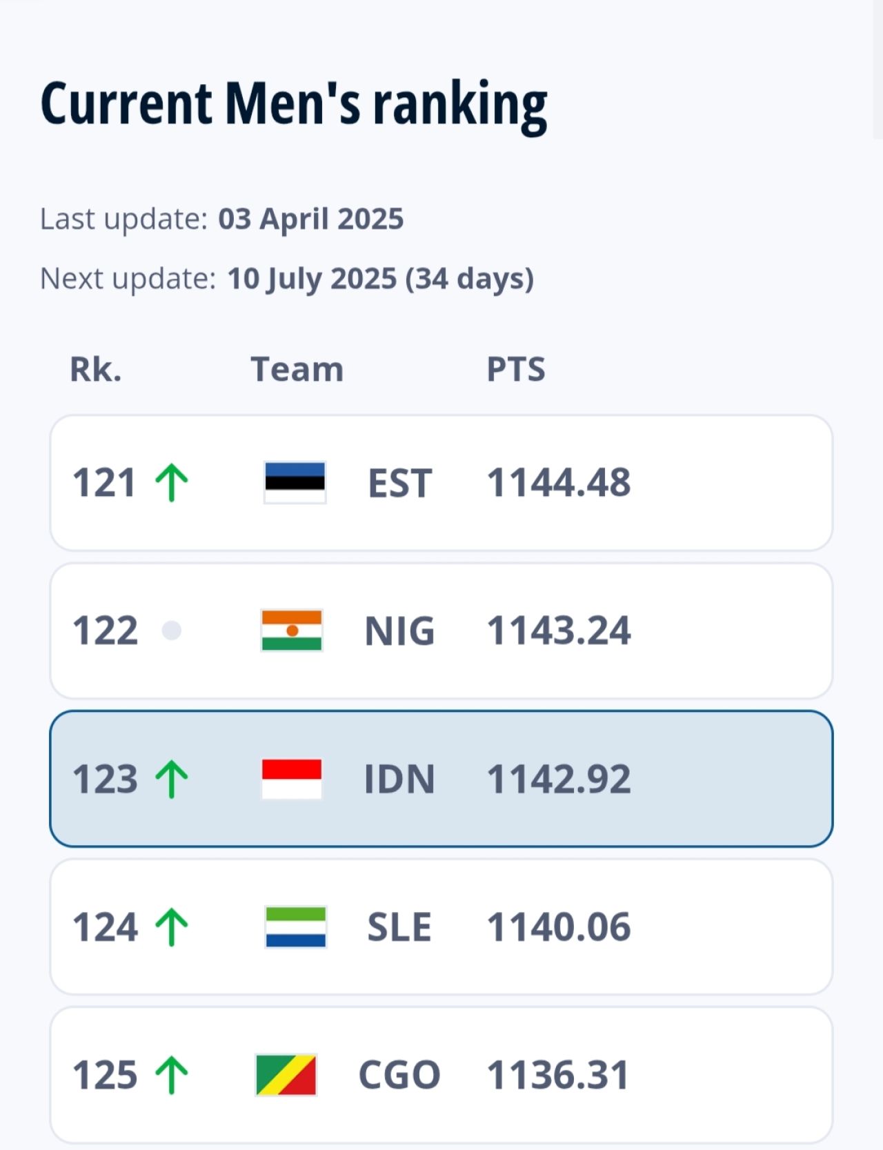Image resolution: width=883 pixels, height=1150 pixels.
Task: Click green up arrow beside rank 121
Action: pyautogui.click(x=172, y=482)
